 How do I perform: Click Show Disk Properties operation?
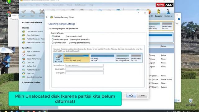[34, 77]
